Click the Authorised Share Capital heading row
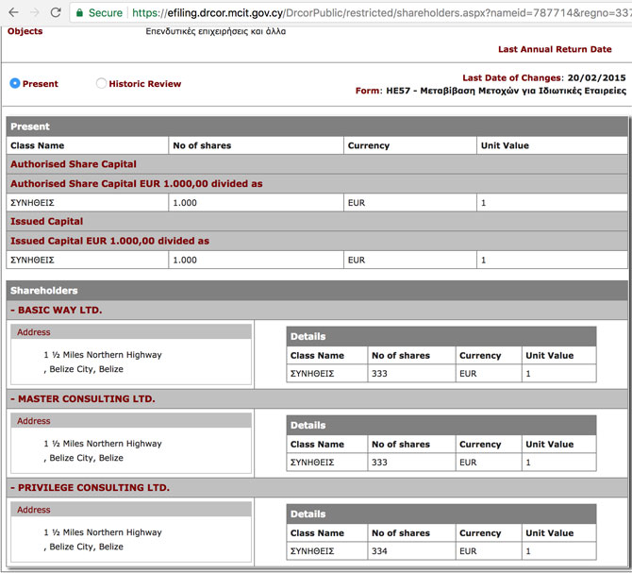The height and width of the screenshot is (573, 632). coord(317,164)
